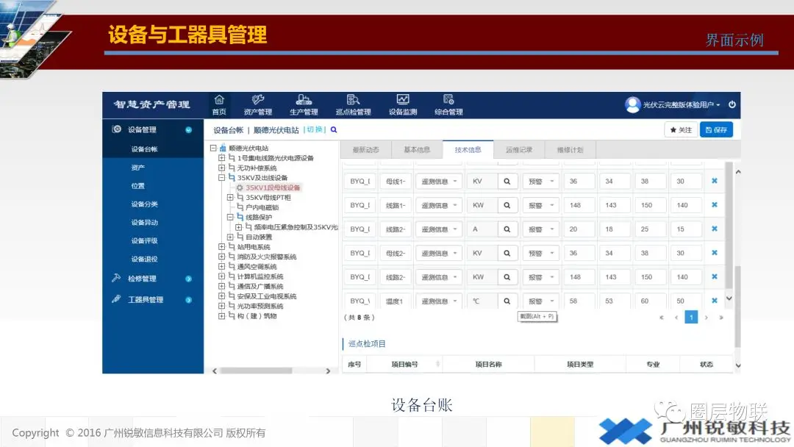Screen dimensions: 794x447
Task: Select 计算机监控系统 tree item
Action: click(260, 276)
